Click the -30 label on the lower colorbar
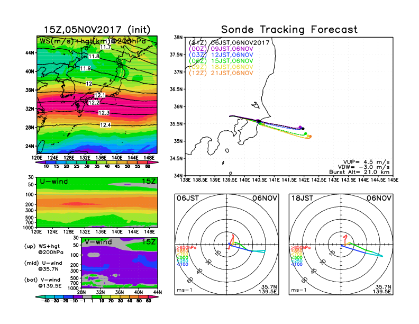Viewport: 419px width, 324px height. point(56,301)
